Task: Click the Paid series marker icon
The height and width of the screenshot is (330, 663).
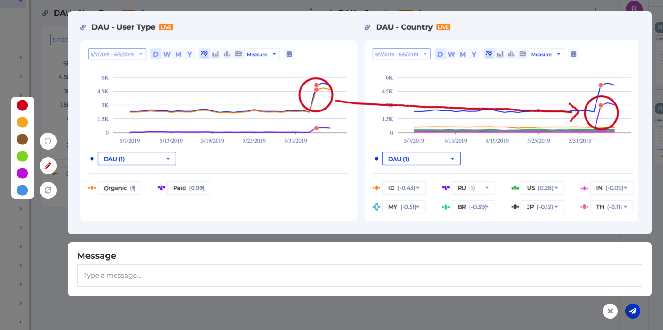Action: pos(161,188)
